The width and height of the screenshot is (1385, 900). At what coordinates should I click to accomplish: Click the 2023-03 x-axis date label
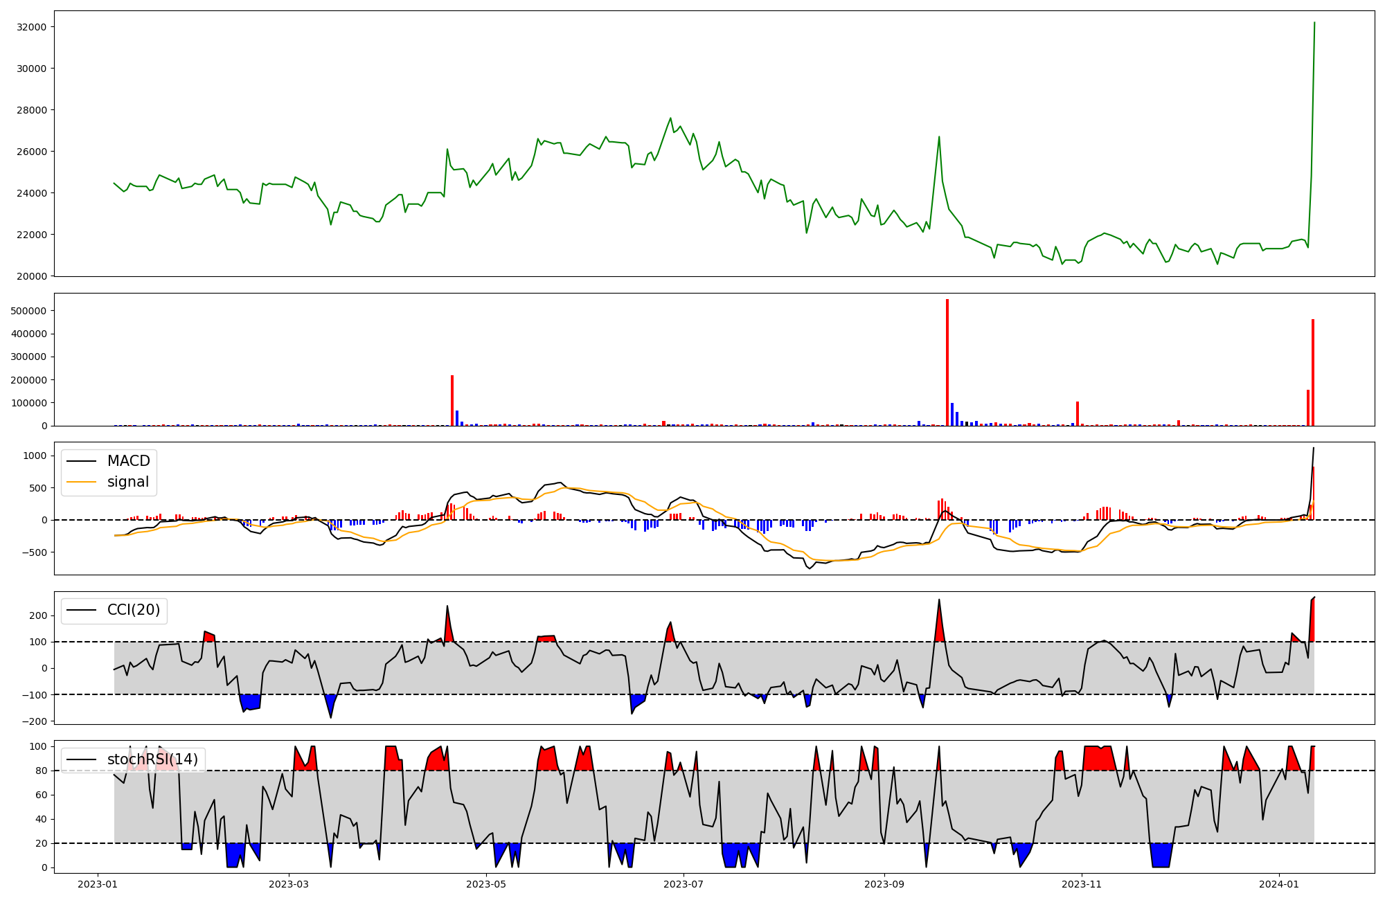point(288,884)
